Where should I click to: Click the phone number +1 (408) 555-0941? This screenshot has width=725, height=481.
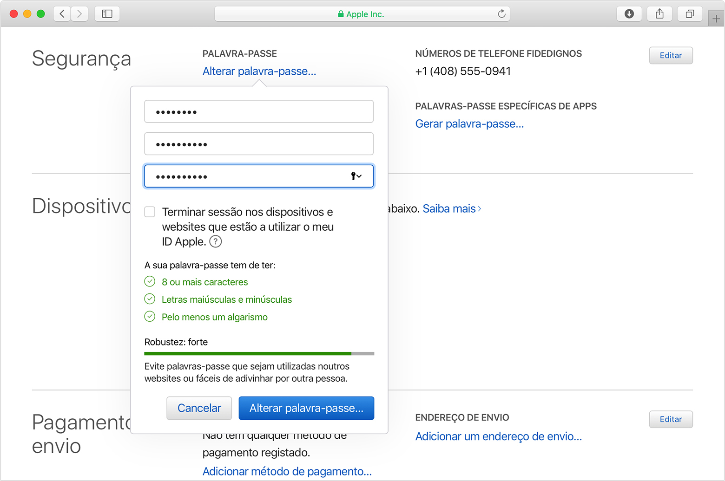tap(463, 71)
